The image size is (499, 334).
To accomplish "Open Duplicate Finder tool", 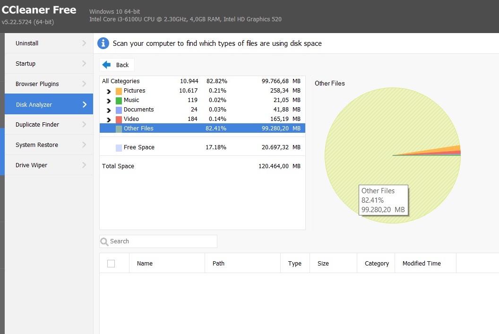I will (x=49, y=124).
